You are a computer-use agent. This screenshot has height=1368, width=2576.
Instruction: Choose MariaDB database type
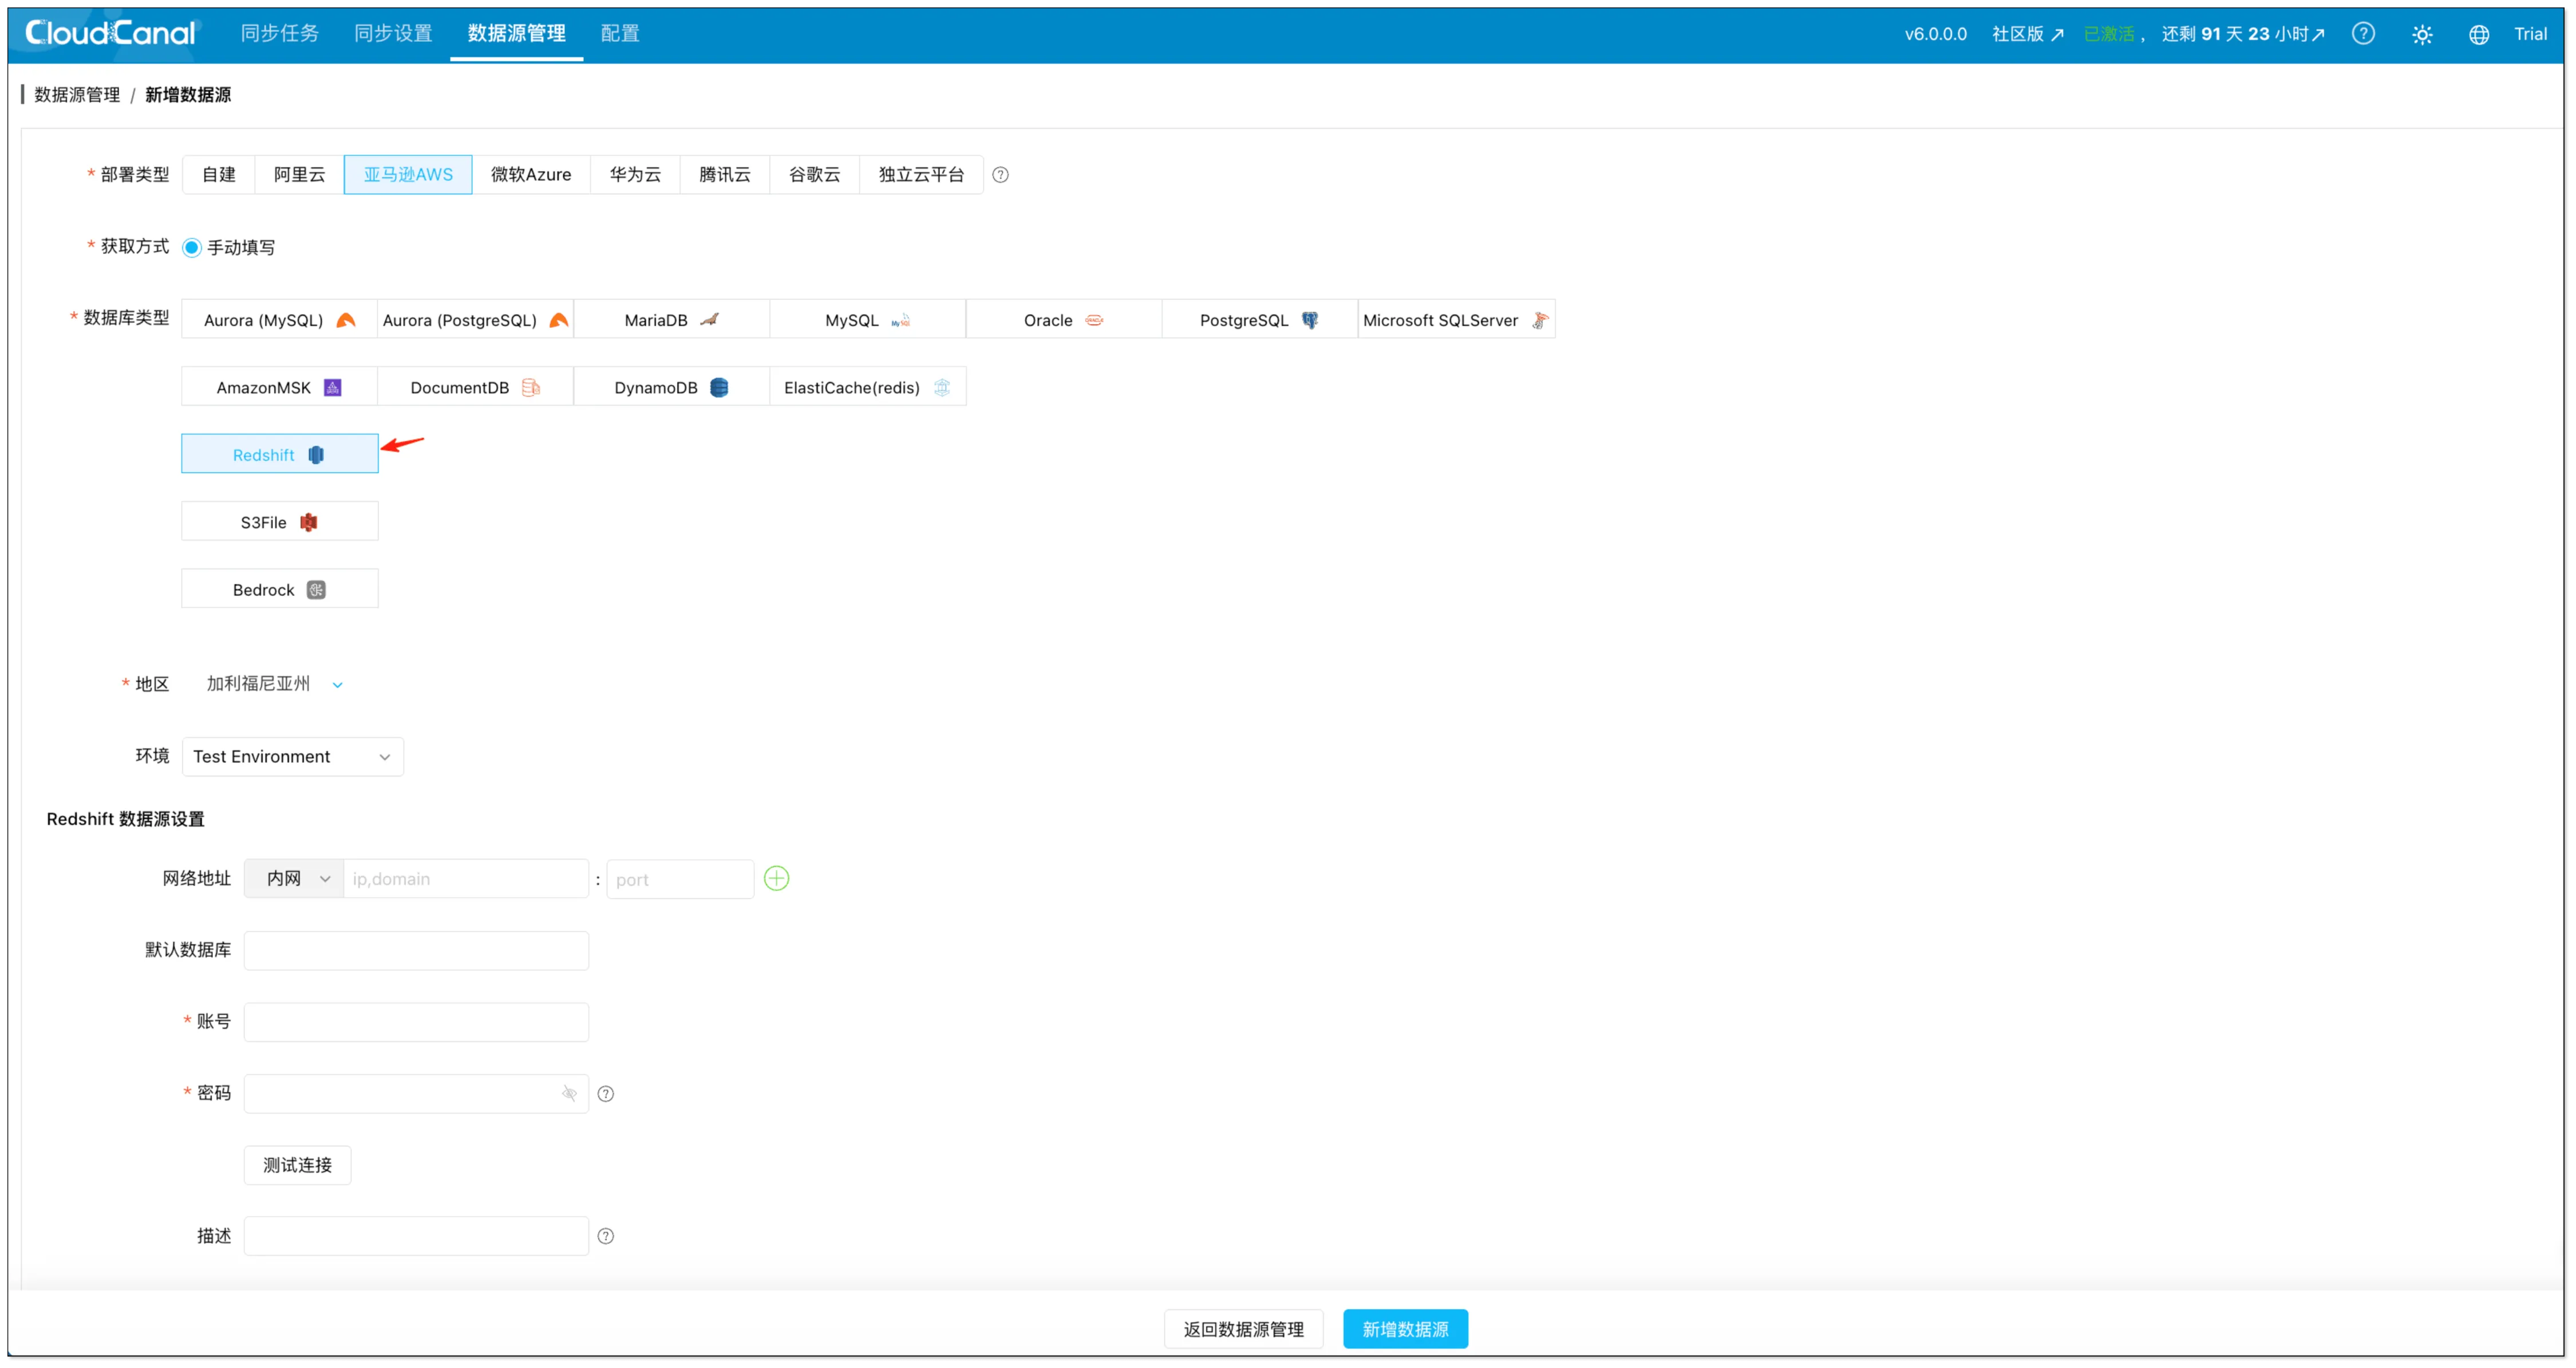tap(671, 320)
